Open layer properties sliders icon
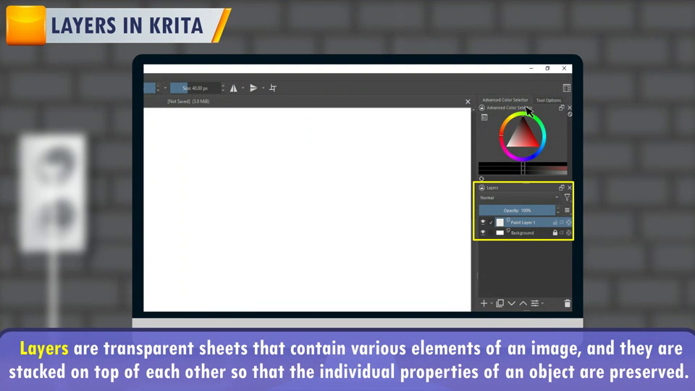This screenshot has height=391, width=695. (535, 303)
